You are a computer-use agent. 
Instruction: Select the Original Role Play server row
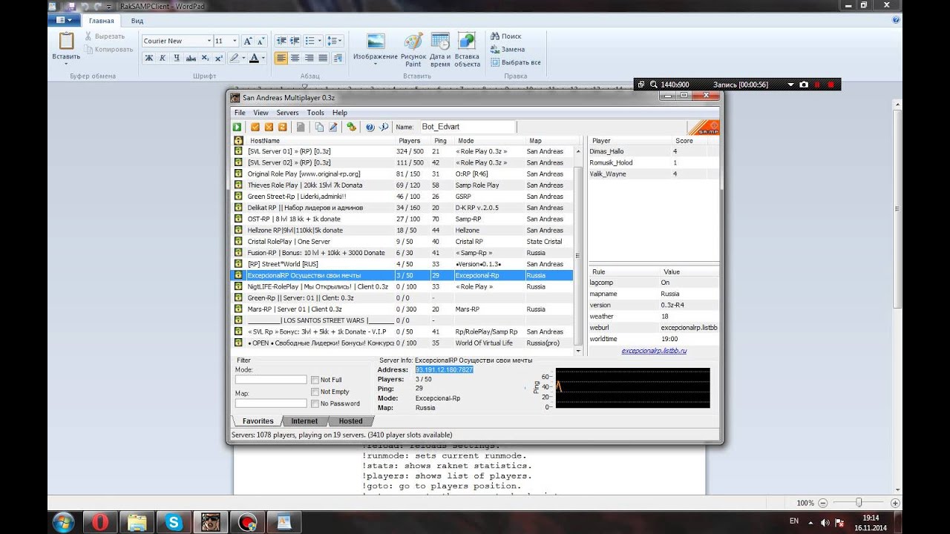click(402, 174)
